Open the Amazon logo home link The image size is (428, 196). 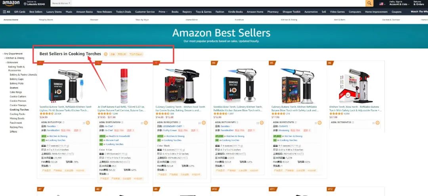click(11, 3)
